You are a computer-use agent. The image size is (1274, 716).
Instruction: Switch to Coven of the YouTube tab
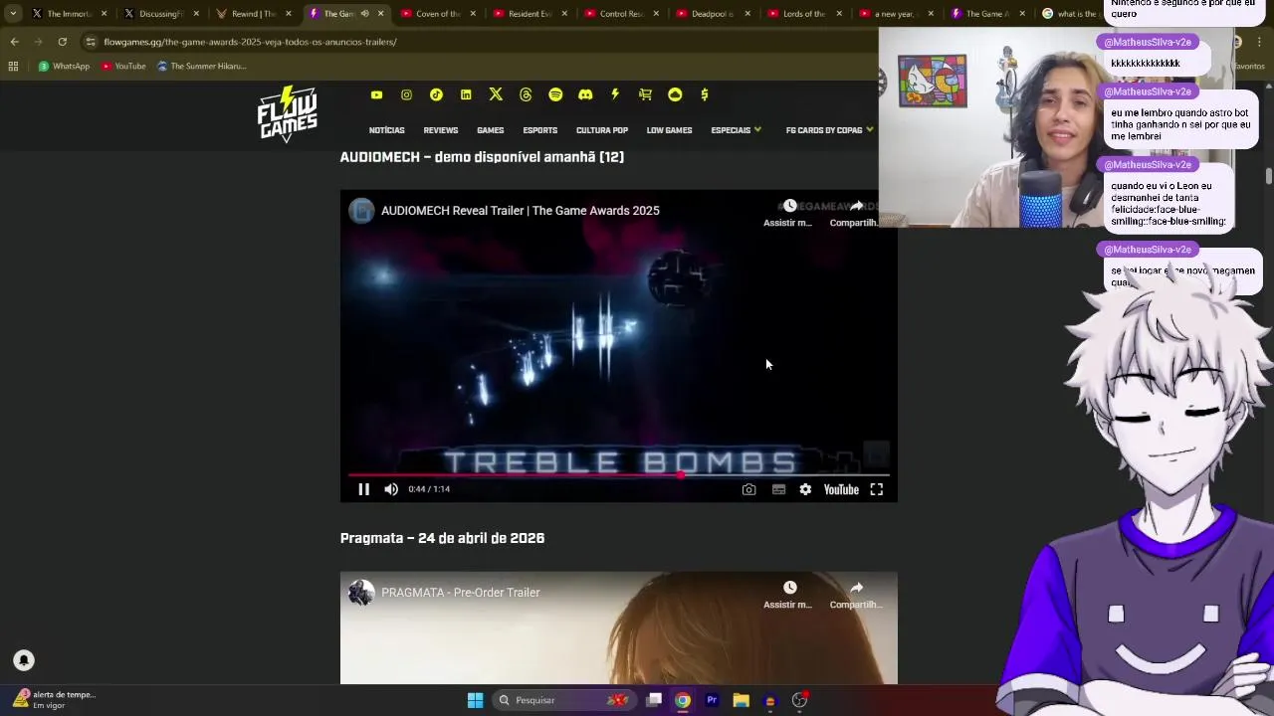click(x=438, y=14)
